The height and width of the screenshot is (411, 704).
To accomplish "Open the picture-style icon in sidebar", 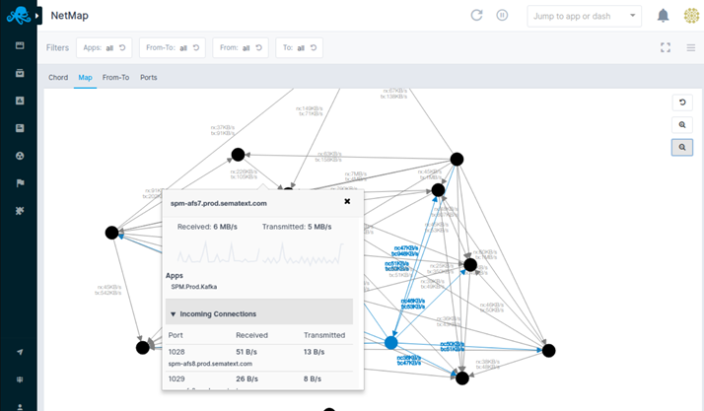I will [20, 101].
